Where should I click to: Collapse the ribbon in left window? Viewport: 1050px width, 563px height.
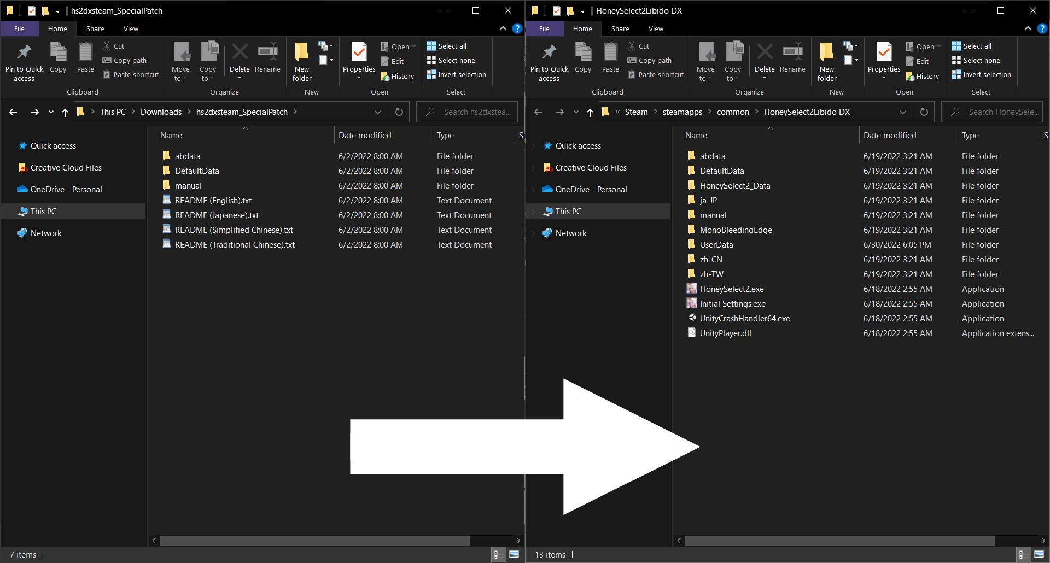click(503, 28)
